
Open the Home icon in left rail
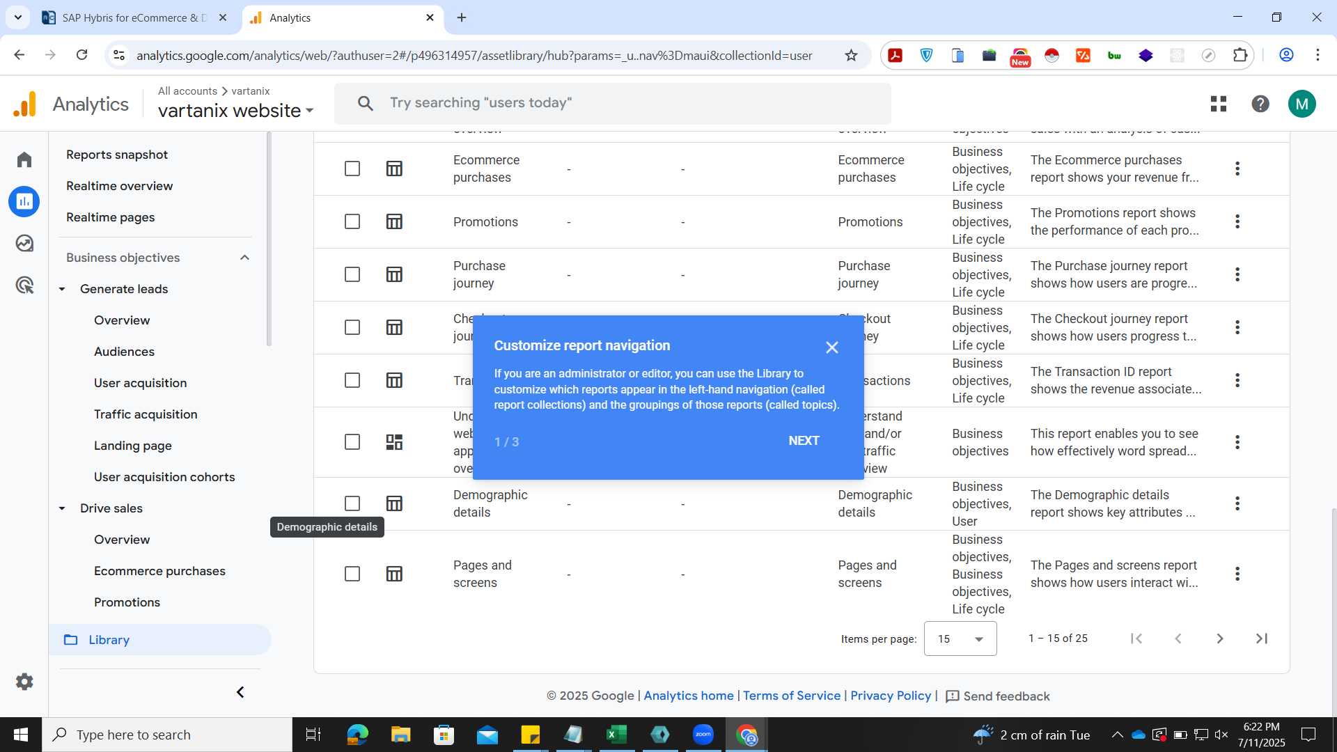coord(24,159)
